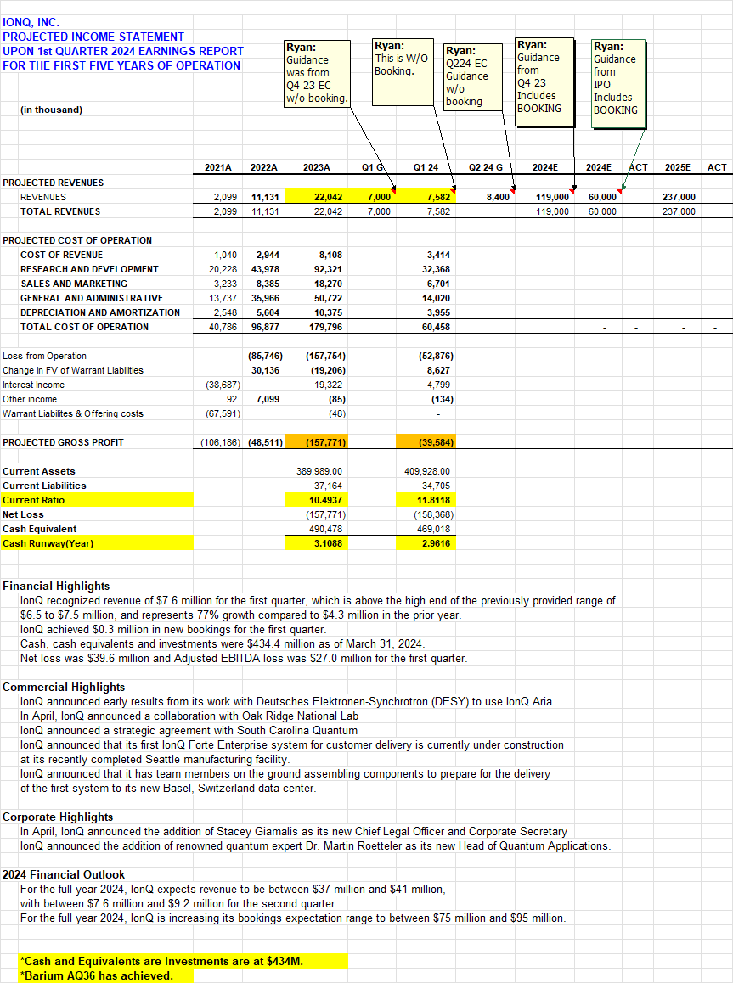Select the '2023A' column header cell
The width and height of the screenshot is (733, 983).
pos(316,167)
